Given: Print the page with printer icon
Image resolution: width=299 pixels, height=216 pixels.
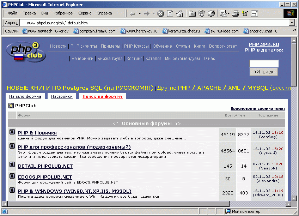Looking at the screenshot, I should coord(236,13).
